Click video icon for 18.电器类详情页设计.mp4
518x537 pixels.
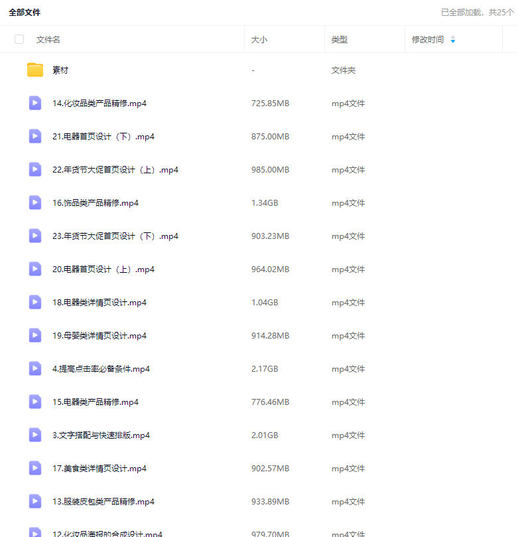35,302
